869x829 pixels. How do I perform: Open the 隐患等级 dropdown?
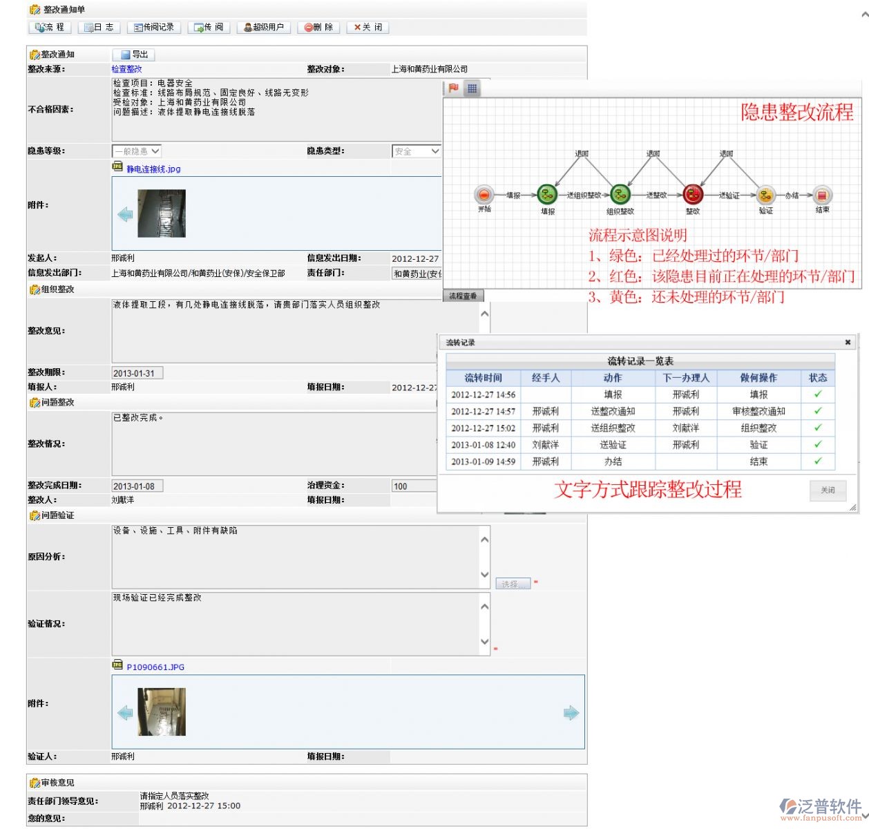(137, 151)
